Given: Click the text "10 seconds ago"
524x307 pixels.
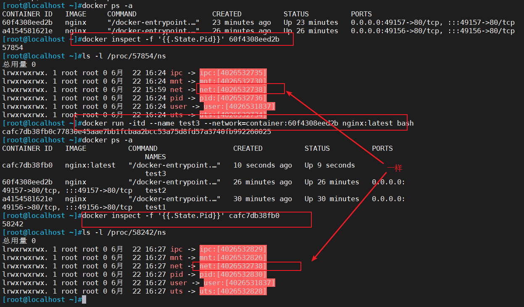Looking at the screenshot, I should point(262,165).
